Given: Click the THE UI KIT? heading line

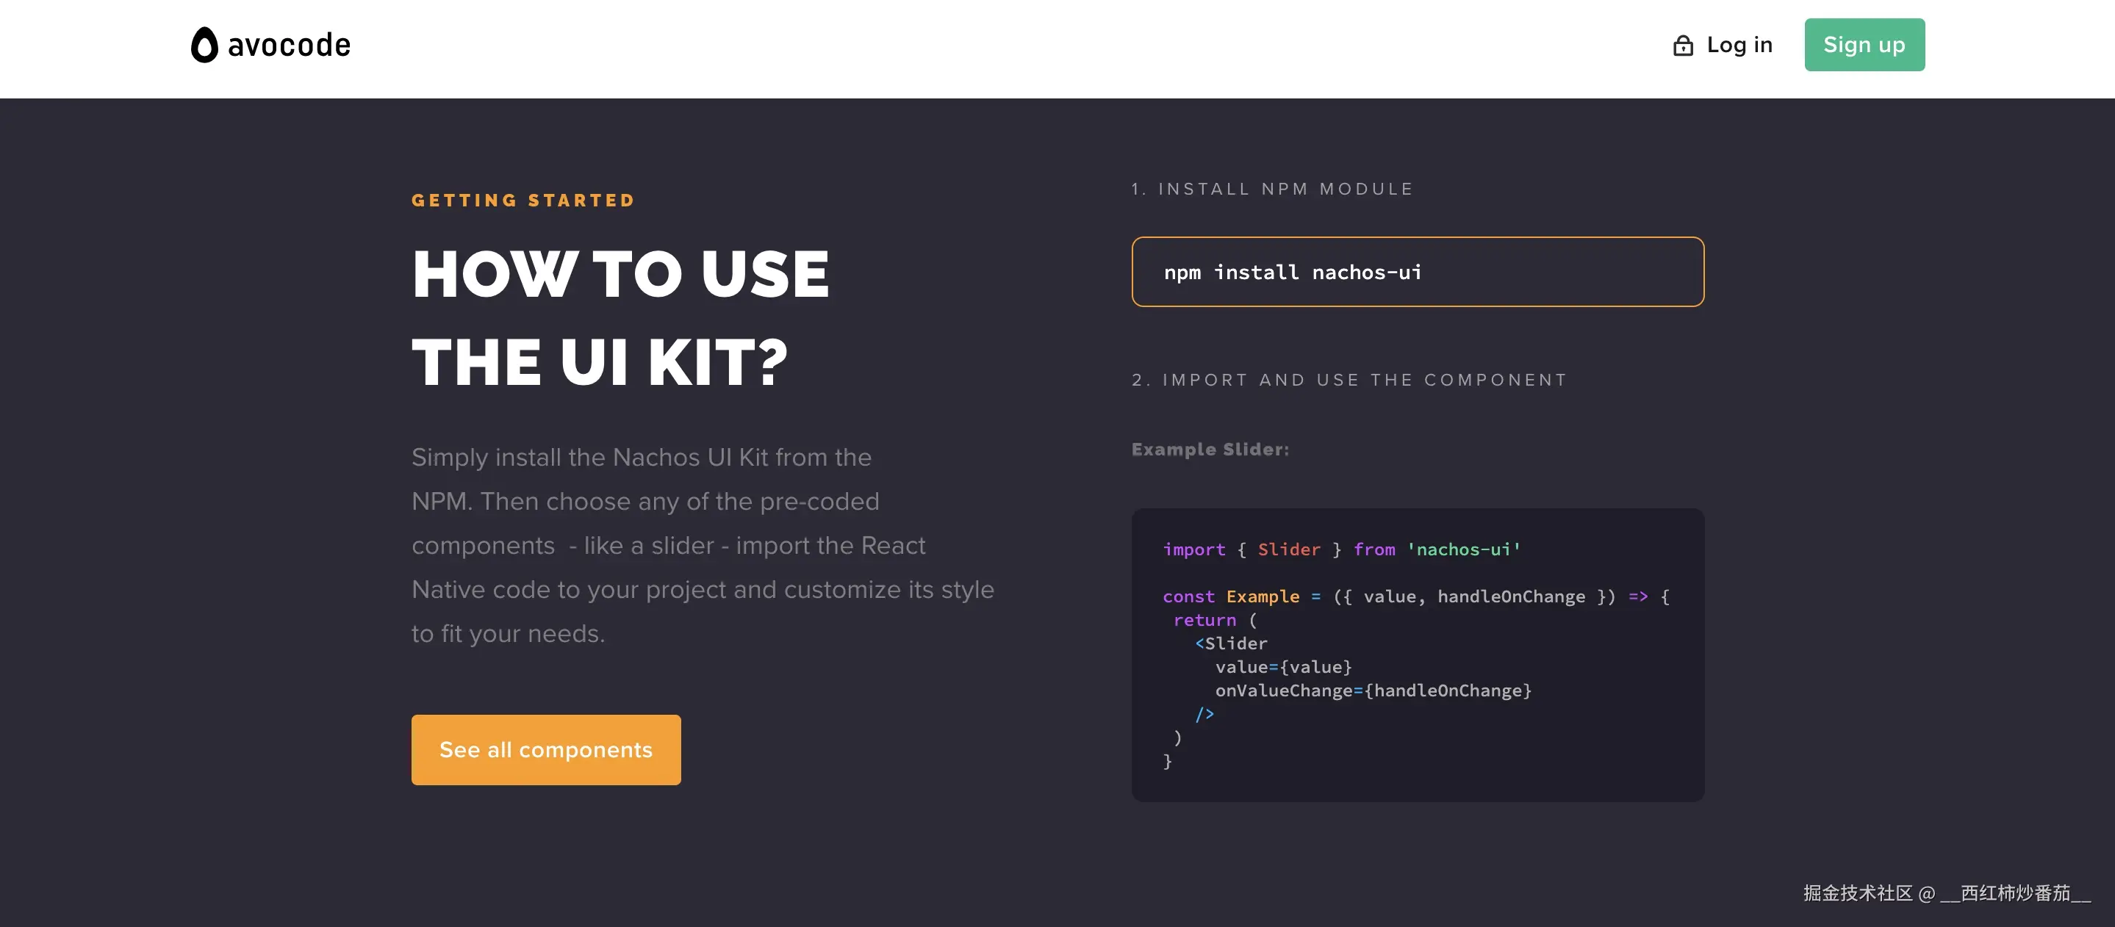Looking at the screenshot, I should tap(600, 362).
